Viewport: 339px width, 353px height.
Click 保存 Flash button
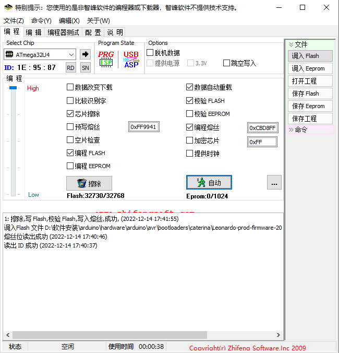pos(310,93)
